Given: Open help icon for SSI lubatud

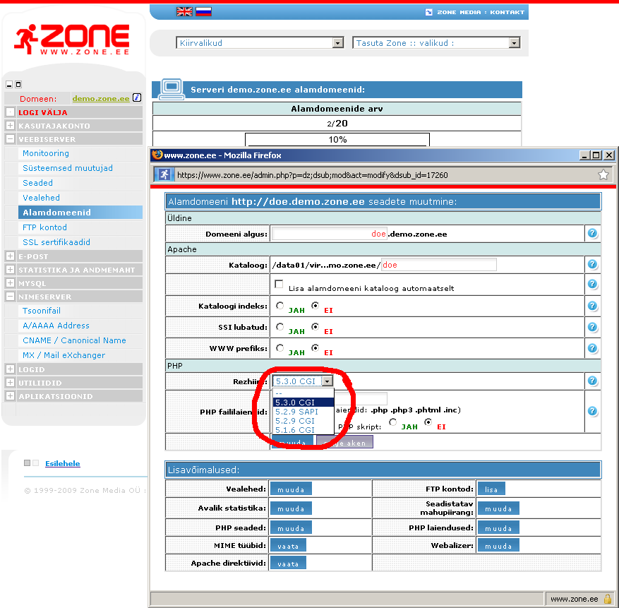Looking at the screenshot, I should point(592,327).
